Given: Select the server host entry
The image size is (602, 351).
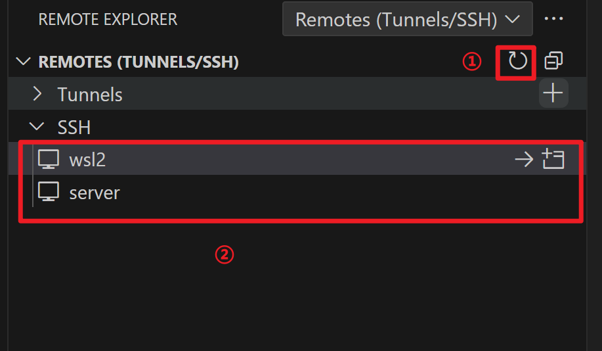Looking at the screenshot, I should (297, 192).
